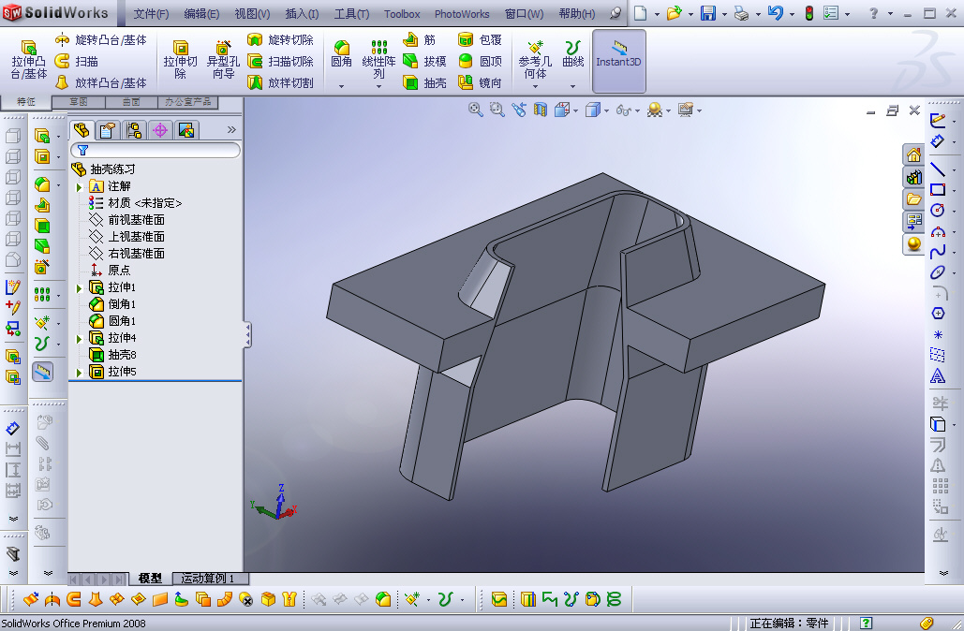Select the 线性阵列 linear pattern tool
The width and height of the screenshot is (964, 631).
378,60
